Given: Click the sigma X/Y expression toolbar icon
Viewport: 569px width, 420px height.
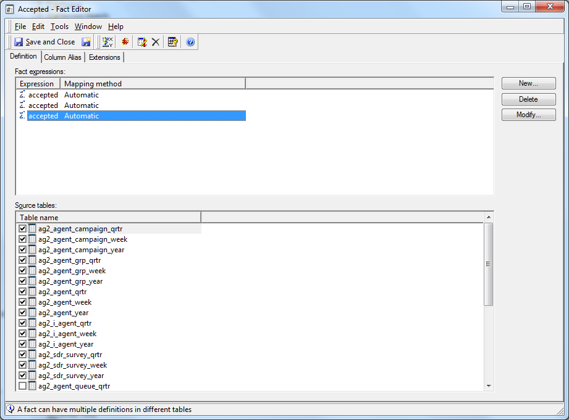Looking at the screenshot, I should coord(107,42).
